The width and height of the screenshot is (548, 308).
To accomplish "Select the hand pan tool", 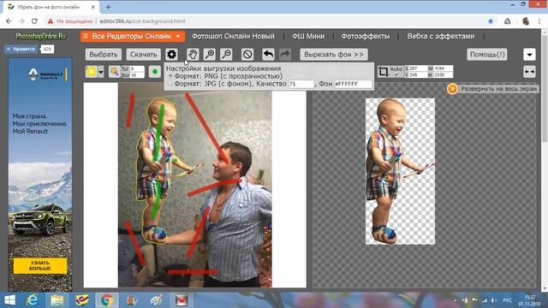I will [x=193, y=54].
